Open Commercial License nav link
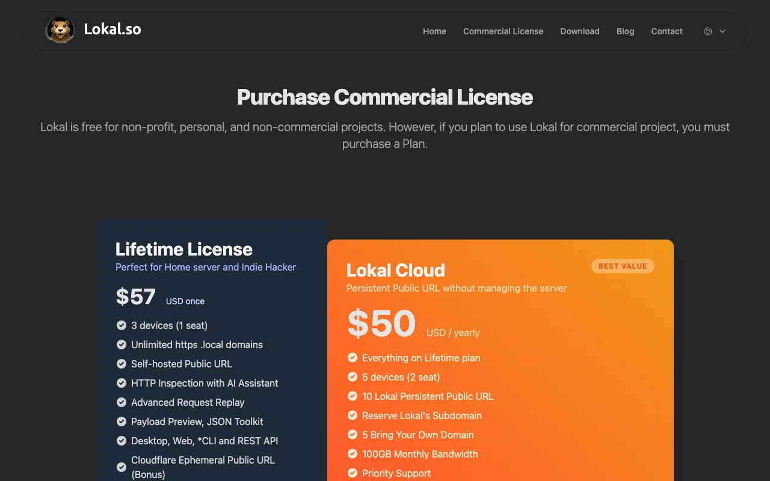770x481 pixels. tap(503, 31)
